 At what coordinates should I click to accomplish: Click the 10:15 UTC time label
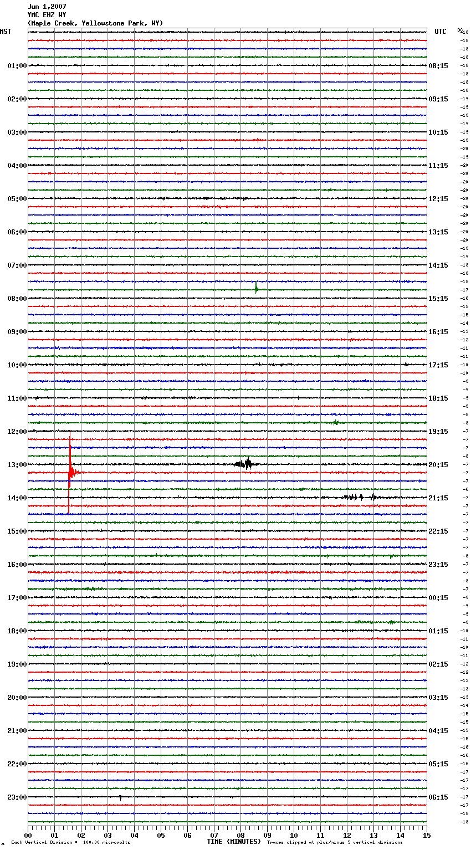(438, 132)
